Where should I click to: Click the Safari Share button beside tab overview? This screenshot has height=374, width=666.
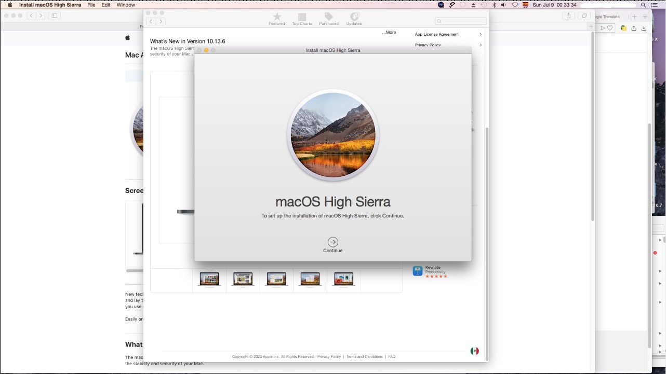568,16
